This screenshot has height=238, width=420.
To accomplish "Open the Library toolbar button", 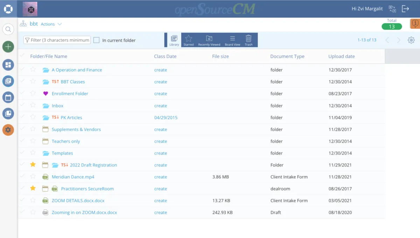I will pyautogui.click(x=174, y=40).
